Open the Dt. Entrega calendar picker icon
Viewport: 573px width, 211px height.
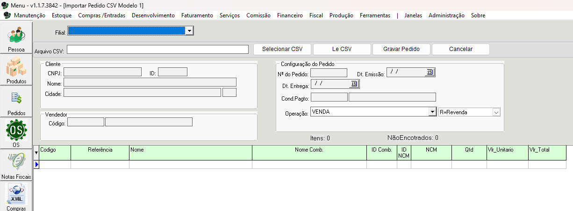(354, 84)
